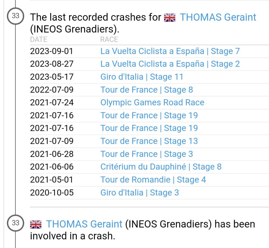
Task: Open La Vuelta Ciclista a España Stage 2
Action: click(x=170, y=64)
